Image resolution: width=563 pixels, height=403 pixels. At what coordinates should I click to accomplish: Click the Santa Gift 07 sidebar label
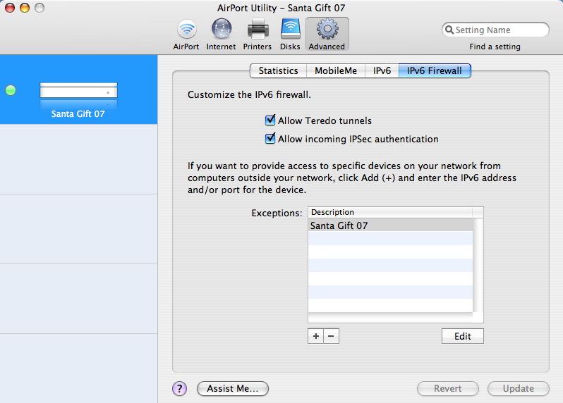click(x=78, y=113)
